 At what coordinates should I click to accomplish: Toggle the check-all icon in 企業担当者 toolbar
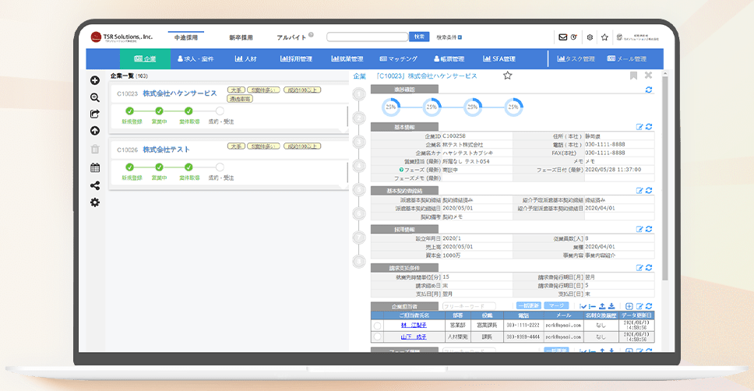[x=583, y=306]
